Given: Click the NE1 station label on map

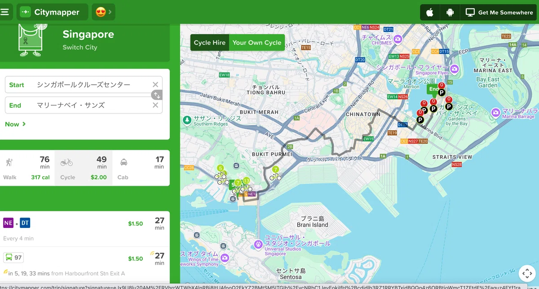Looking at the screenshot, I should [x=252, y=194].
